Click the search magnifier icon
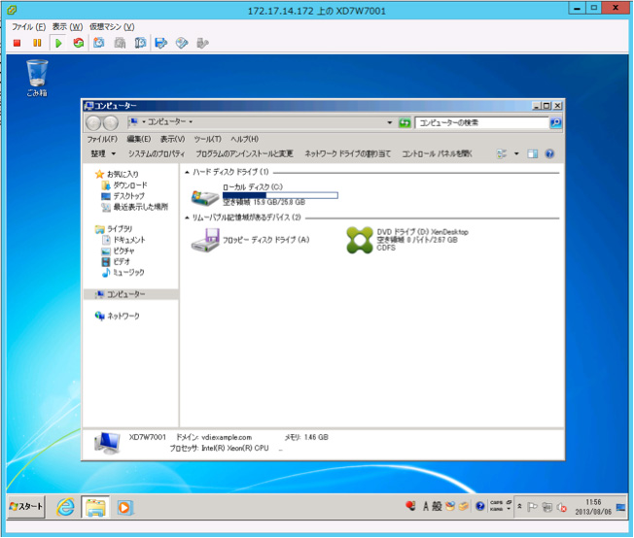The height and width of the screenshot is (538, 634). tap(556, 122)
